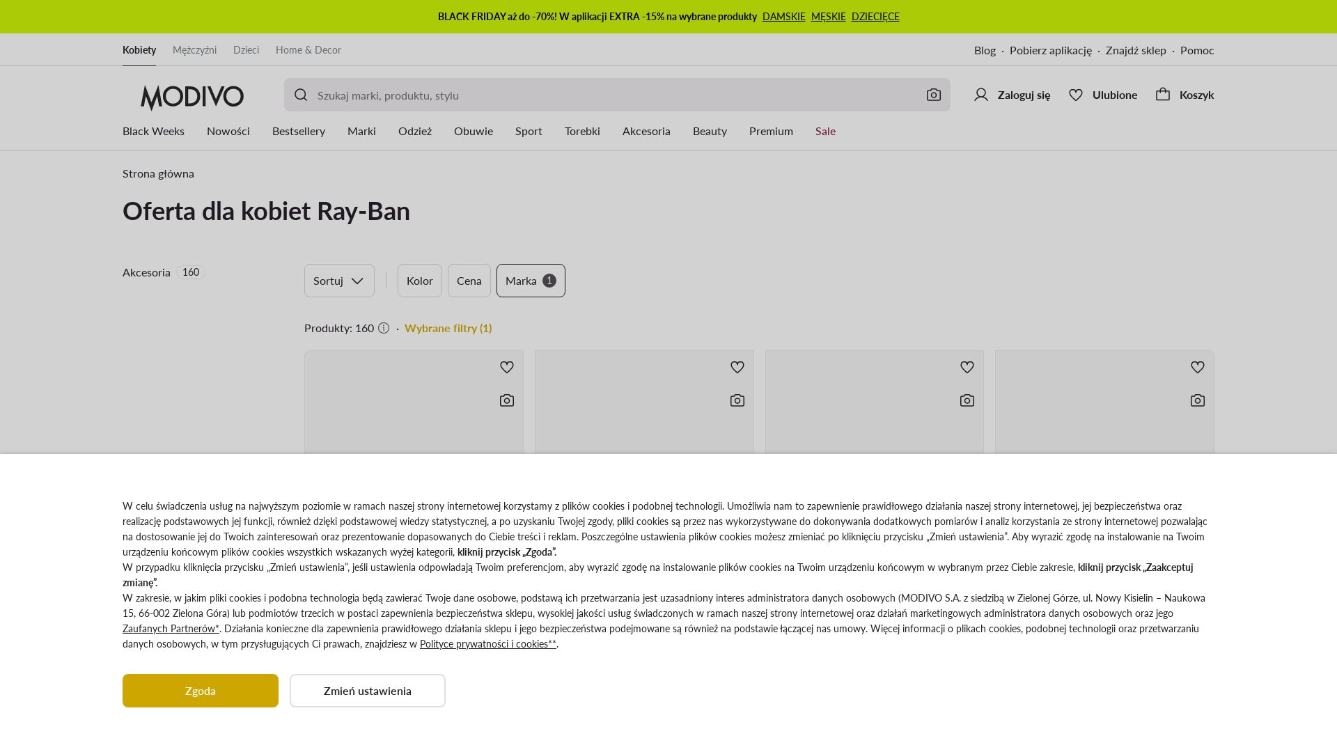The width and height of the screenshot is (1337, 752).
Task: Accept cookies with Zgoda button
Action: coord(201,691)
